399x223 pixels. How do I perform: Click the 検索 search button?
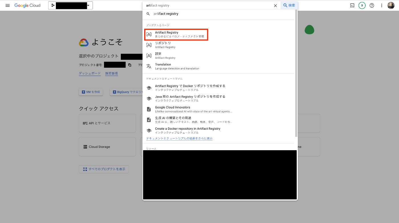tap(289, 5)
